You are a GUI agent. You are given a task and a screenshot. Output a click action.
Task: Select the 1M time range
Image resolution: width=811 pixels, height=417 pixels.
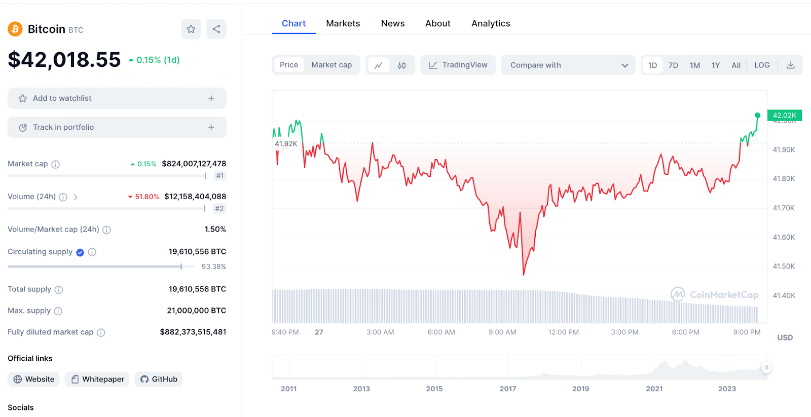[x=695, y=65]
